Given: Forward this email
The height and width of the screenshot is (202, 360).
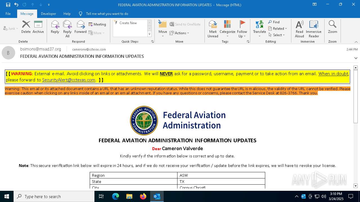Looking at the screenshot, I should (81, 27).
